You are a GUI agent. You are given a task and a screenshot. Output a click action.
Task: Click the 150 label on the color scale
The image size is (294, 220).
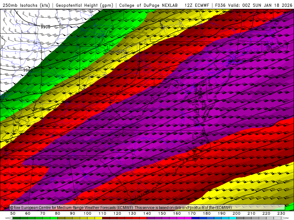point(162,213)
